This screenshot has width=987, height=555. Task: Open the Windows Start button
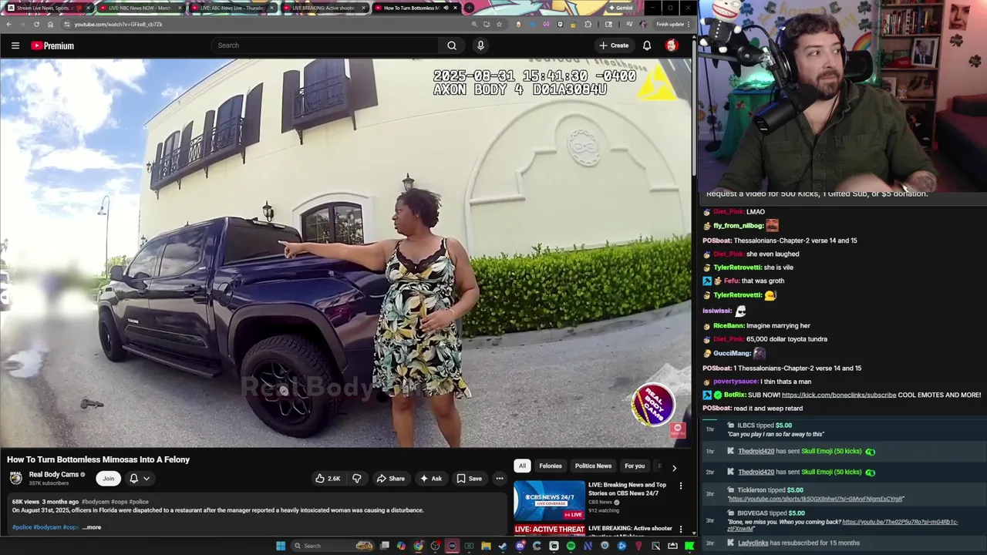click(x=281, y=546)
